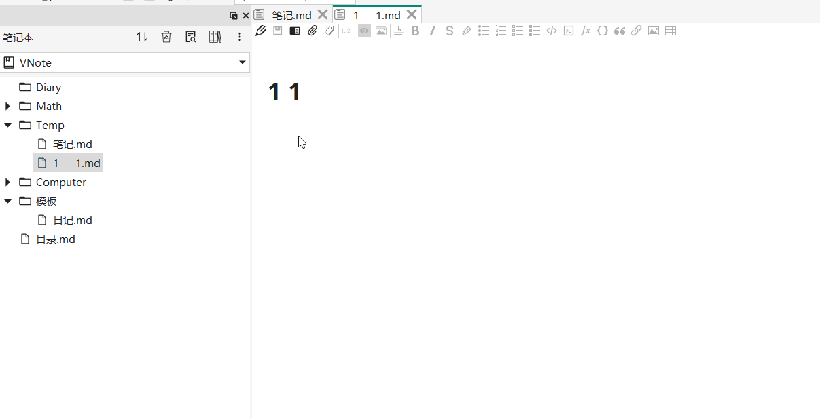Insert a bulleted list
The width and height of the screenshot is (820, 418).
pos(484,31)
